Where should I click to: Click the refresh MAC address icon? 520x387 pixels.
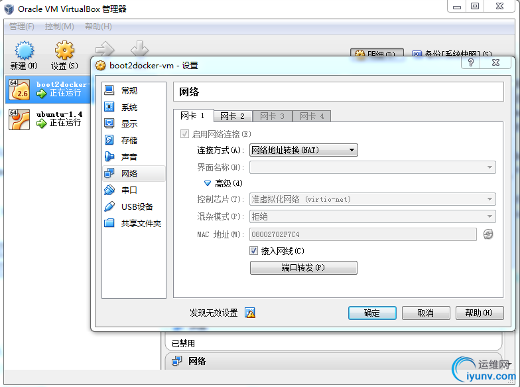click(x=488, y=234)
